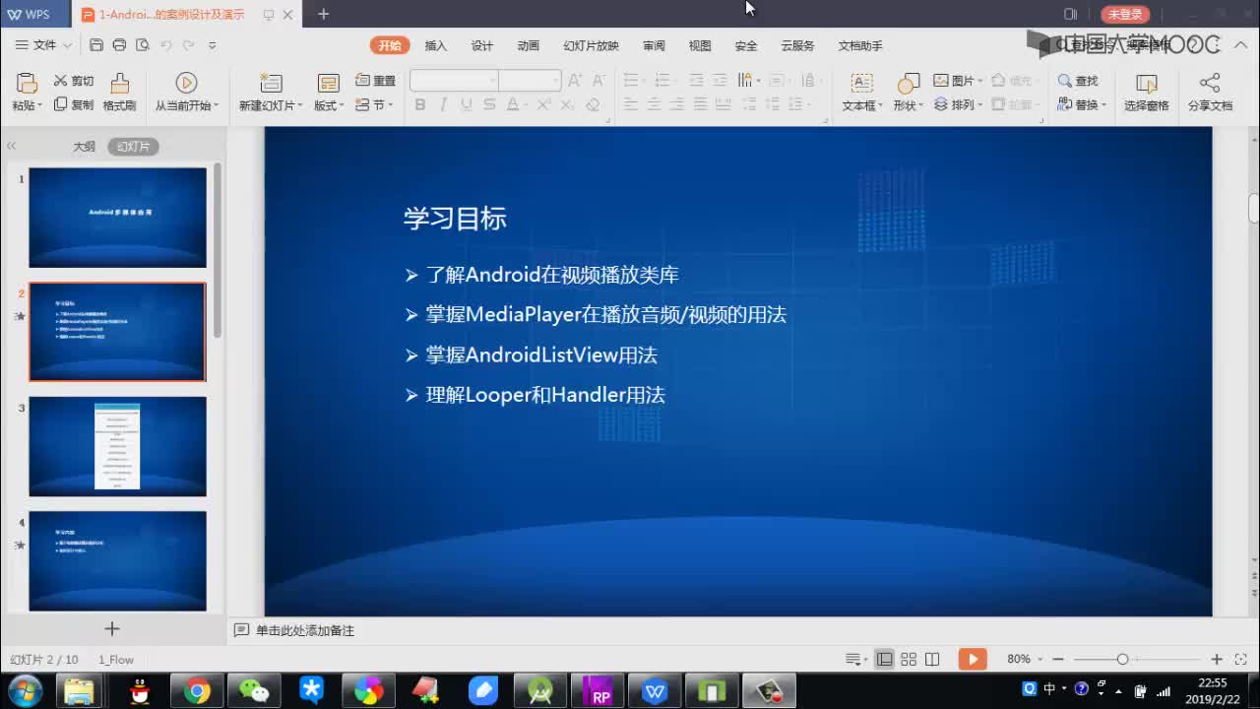Collapse slide panel with double-chevron icon
1260x709 pixels.
click(x=12, y=146)
